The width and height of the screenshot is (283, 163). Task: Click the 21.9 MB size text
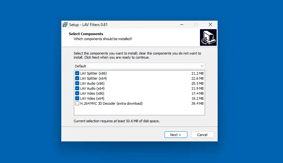tap(197, 88)
